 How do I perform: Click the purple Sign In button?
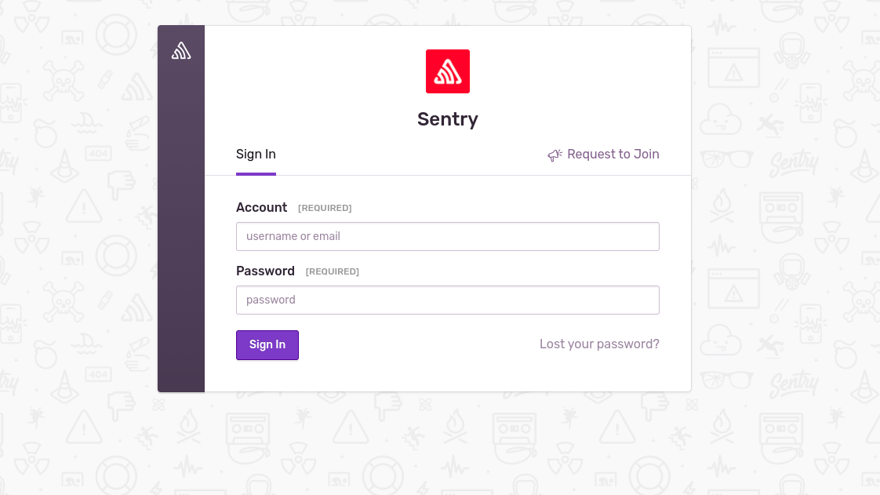(267, 344)
